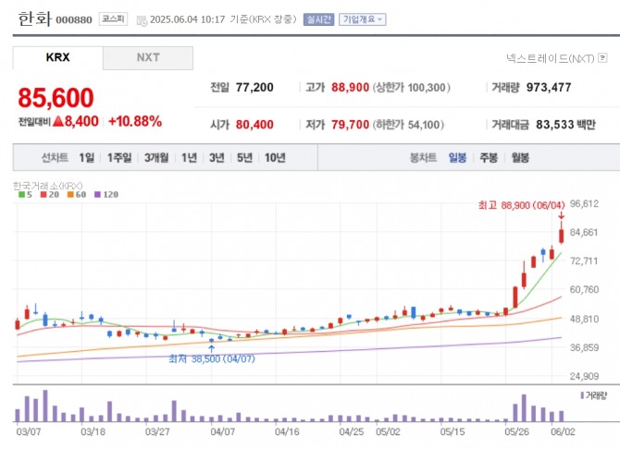The height and width of the screenshot is (449, 620).
Task: Select the 3년 line chart period
Action: pyautogui.click(x=217, y=158)
